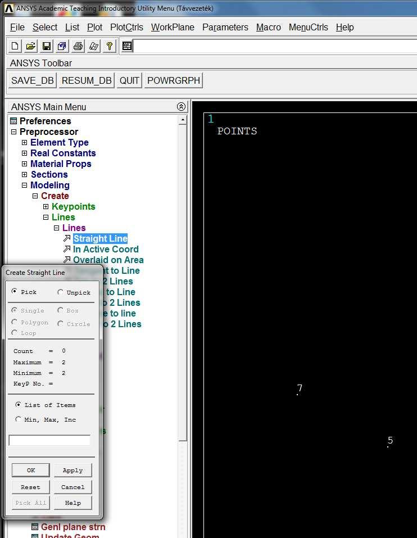The image size is (417, 538).
Task: Click the ANSYS command input box
Action: pos(275,46)
